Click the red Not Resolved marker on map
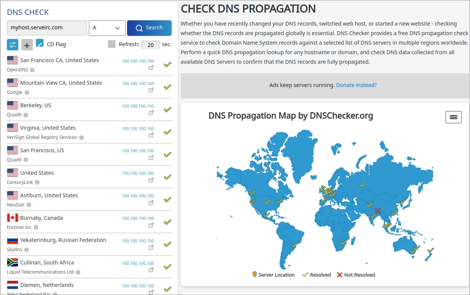The width and height of the screenshot is (470, 295). [x=378, y=211]
